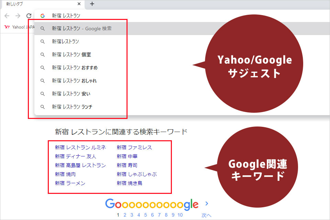The height and width of the screenshot is (220, 330).
Task: Reload the page with refresh icon
Action: (29, 16)
